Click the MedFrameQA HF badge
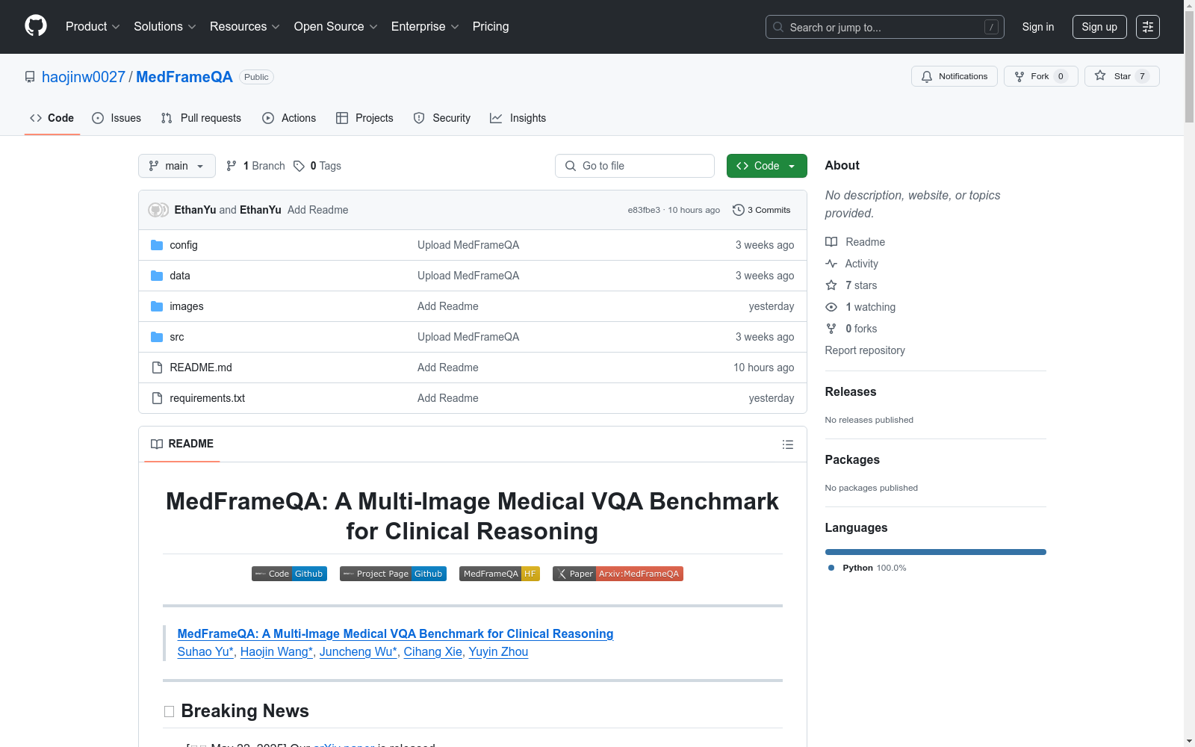Screen dimensions: 1195x747 pos(500,574)
